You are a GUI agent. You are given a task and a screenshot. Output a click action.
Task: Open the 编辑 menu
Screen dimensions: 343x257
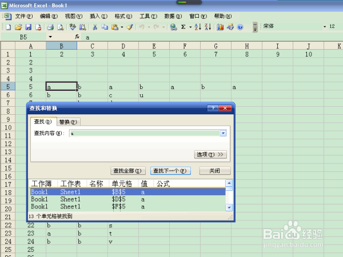click(49, 16)
